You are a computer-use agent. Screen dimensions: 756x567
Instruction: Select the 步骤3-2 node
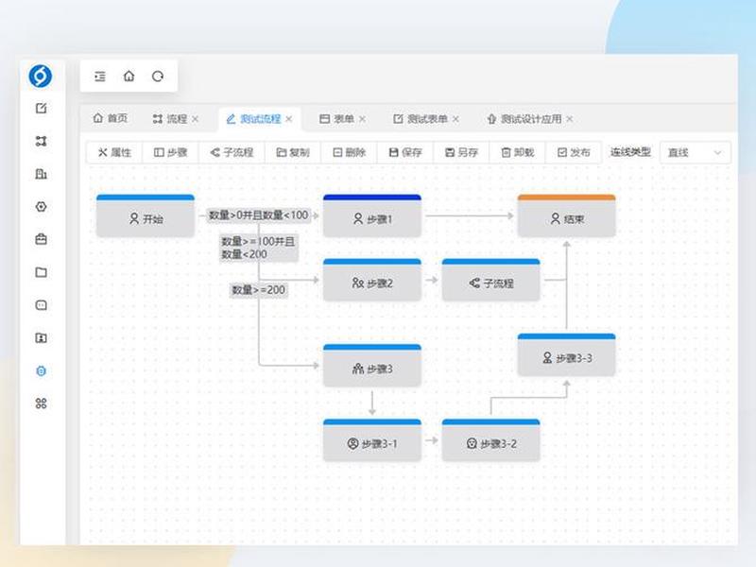[490, 440]
